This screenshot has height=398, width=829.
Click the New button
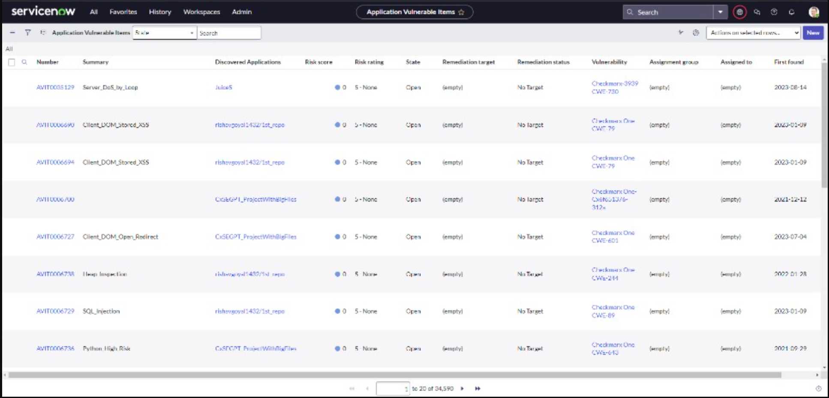coord(812,33)
